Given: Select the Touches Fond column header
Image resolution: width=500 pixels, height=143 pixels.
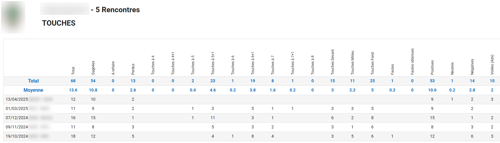Looking at the screenshot, I should (x=373, y=63).
